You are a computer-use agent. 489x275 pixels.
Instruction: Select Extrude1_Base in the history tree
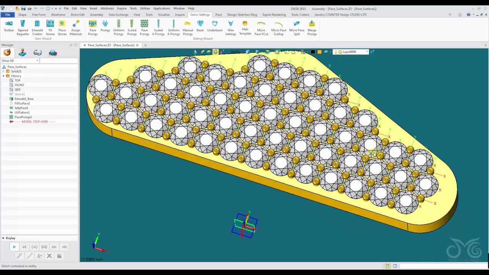click(24, 99)
